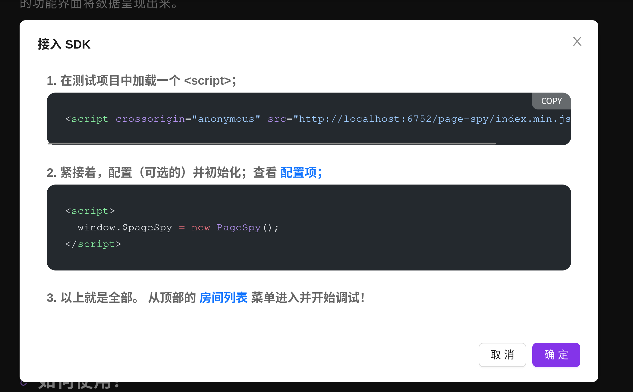Click the opening <script> line in second block

pos(90,211)
